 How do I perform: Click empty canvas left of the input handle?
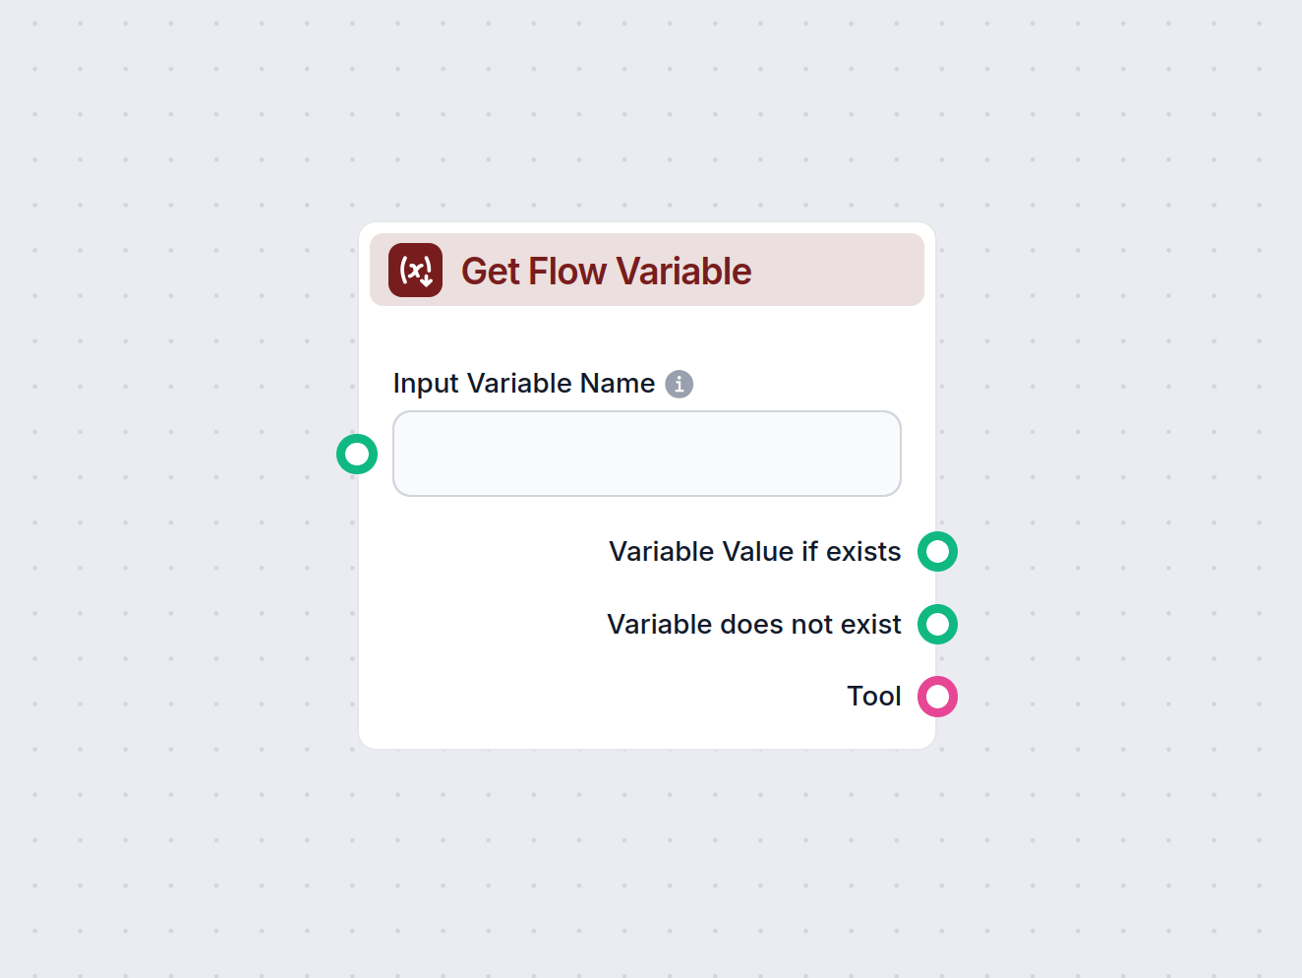[197, 454]
